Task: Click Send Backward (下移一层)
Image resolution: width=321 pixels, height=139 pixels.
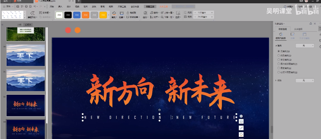Action: point(167,17)
